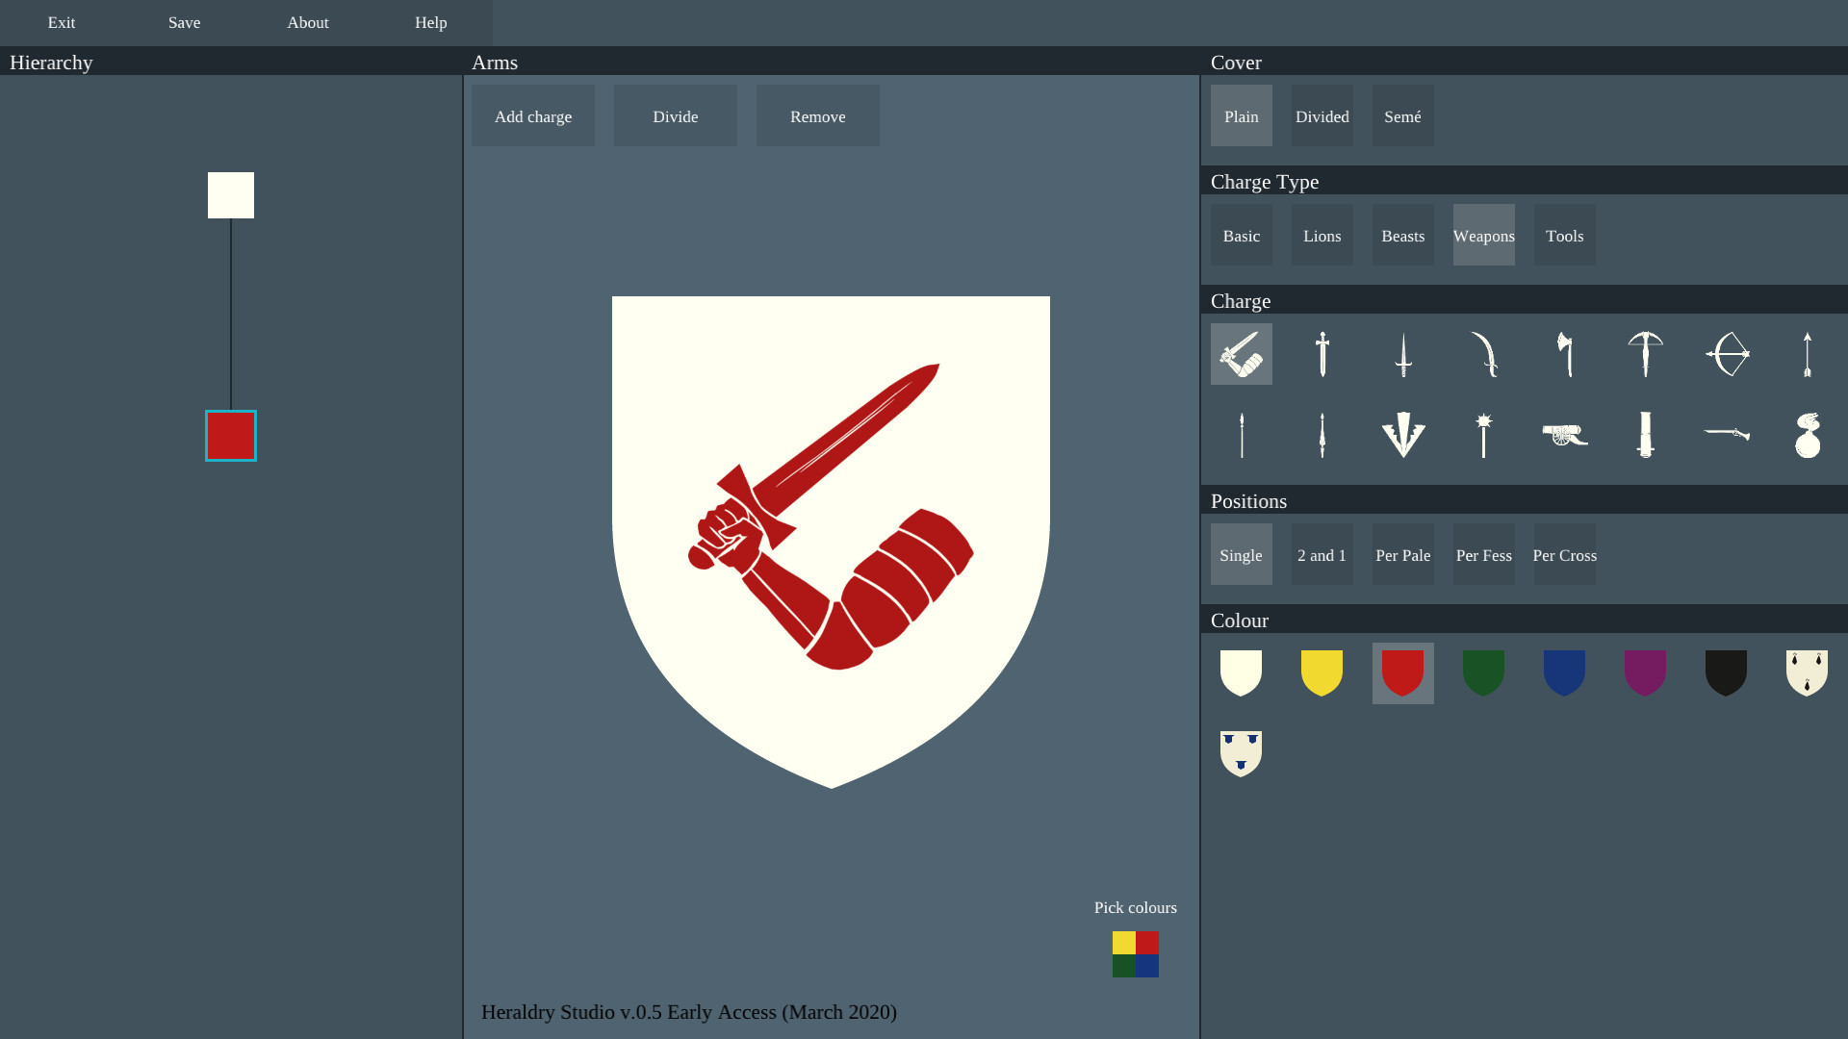This screenshot has width=1848, height=1039.
Task: Pick the battle axe charge
Action: tap(1565, 354)
